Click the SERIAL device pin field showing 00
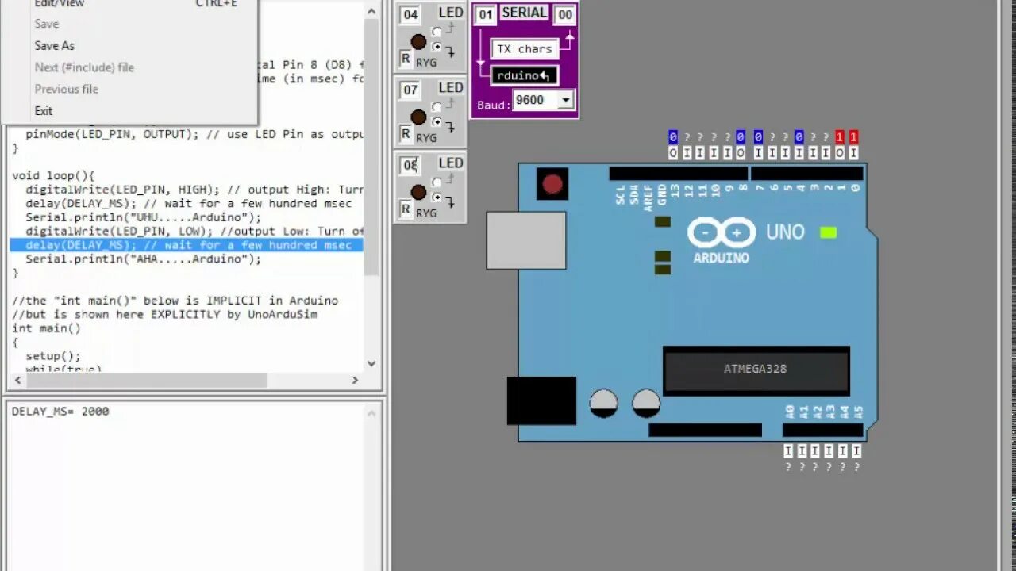The width and height of the screenshot is (1016, 571). click(565, 14)
